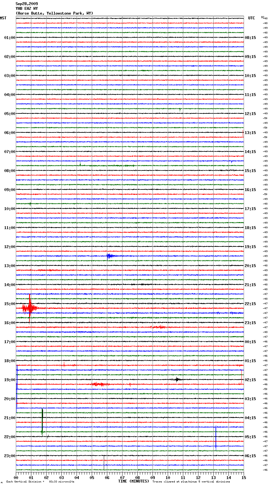This screenshot has height=486, width=269.
Task: Click the 10:15 UTC time label
Action: tap(250, 76)
